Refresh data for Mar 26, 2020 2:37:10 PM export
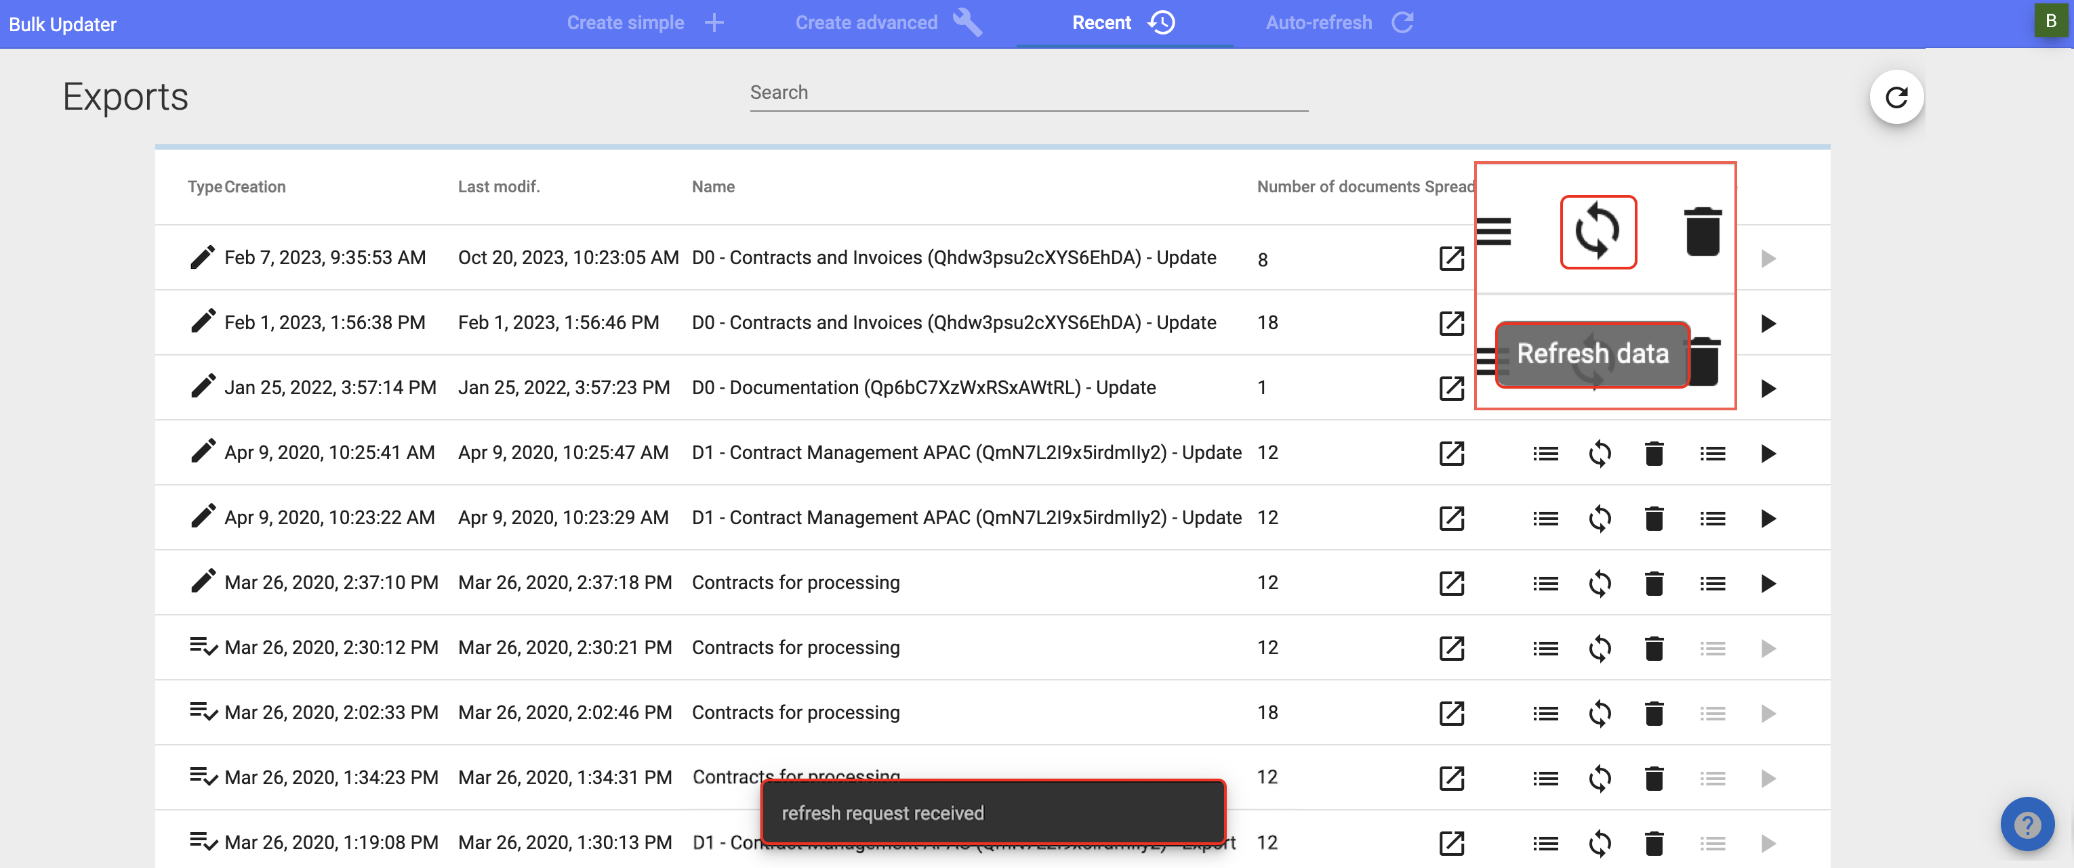This screenshot has height=868, width=2074. click(x=1599, y=583)
